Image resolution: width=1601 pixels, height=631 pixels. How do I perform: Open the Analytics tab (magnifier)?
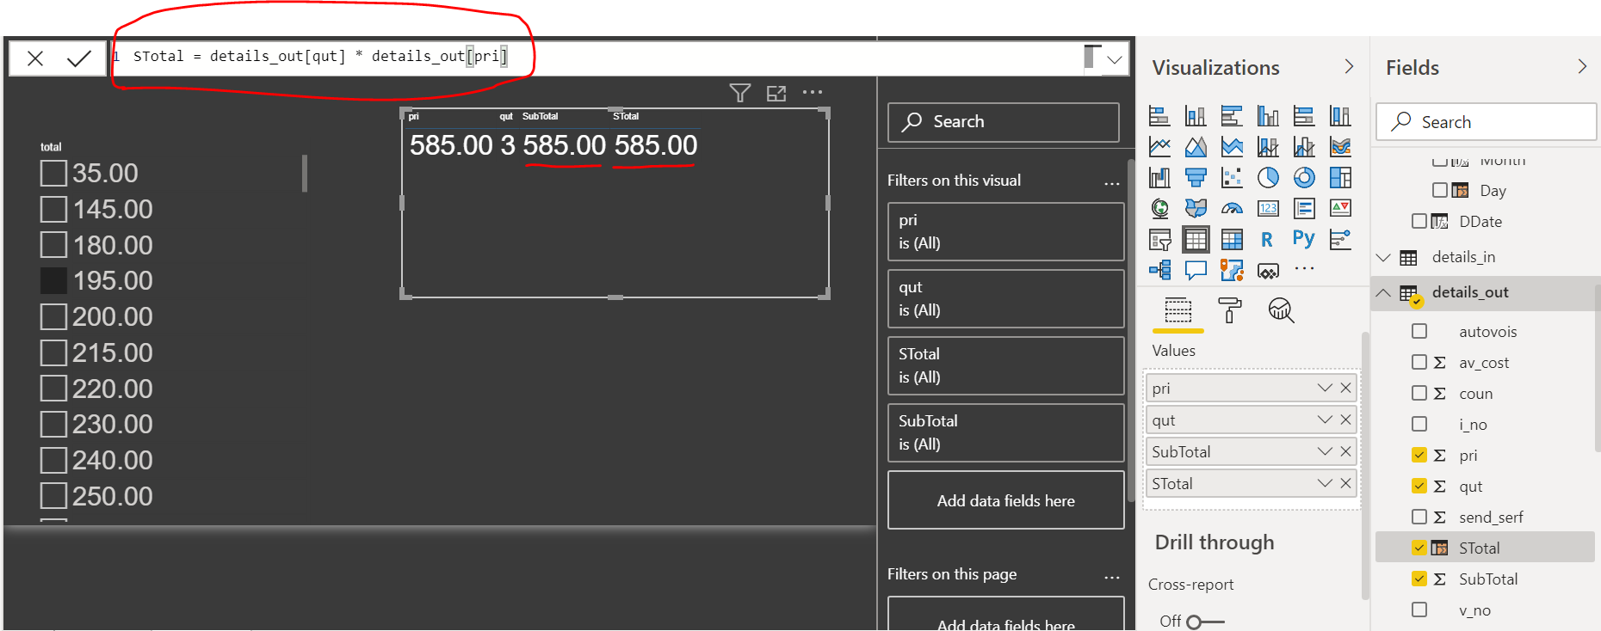tap(1281, 310)
